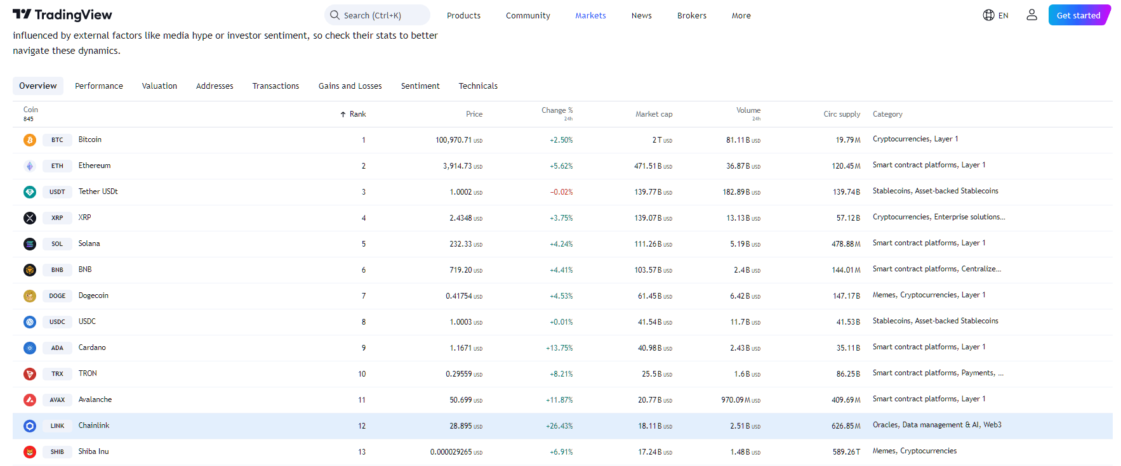Sort by the Change % column header
Screen dimensions: 1121x466
pyautogui.click(x=557, y=110)
